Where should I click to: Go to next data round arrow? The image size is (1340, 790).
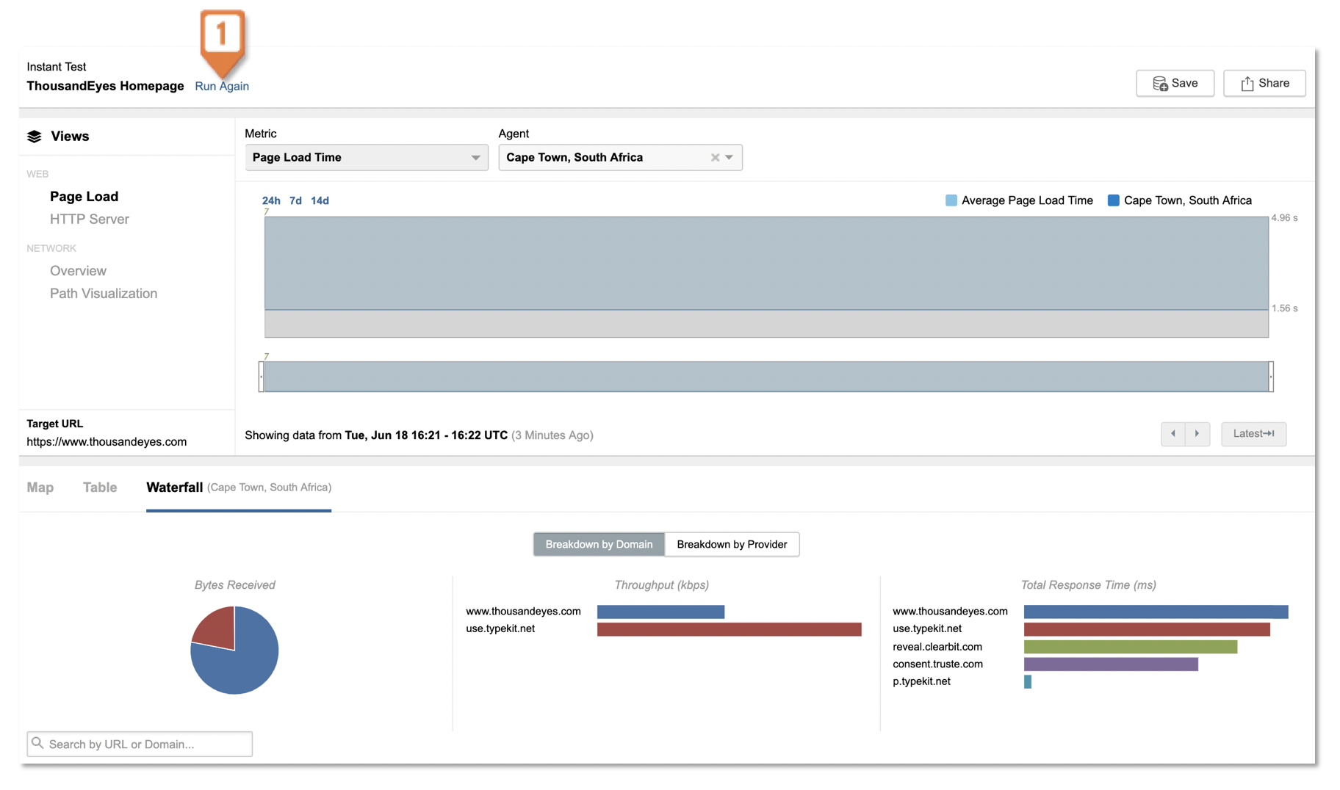pos(1197,434)
